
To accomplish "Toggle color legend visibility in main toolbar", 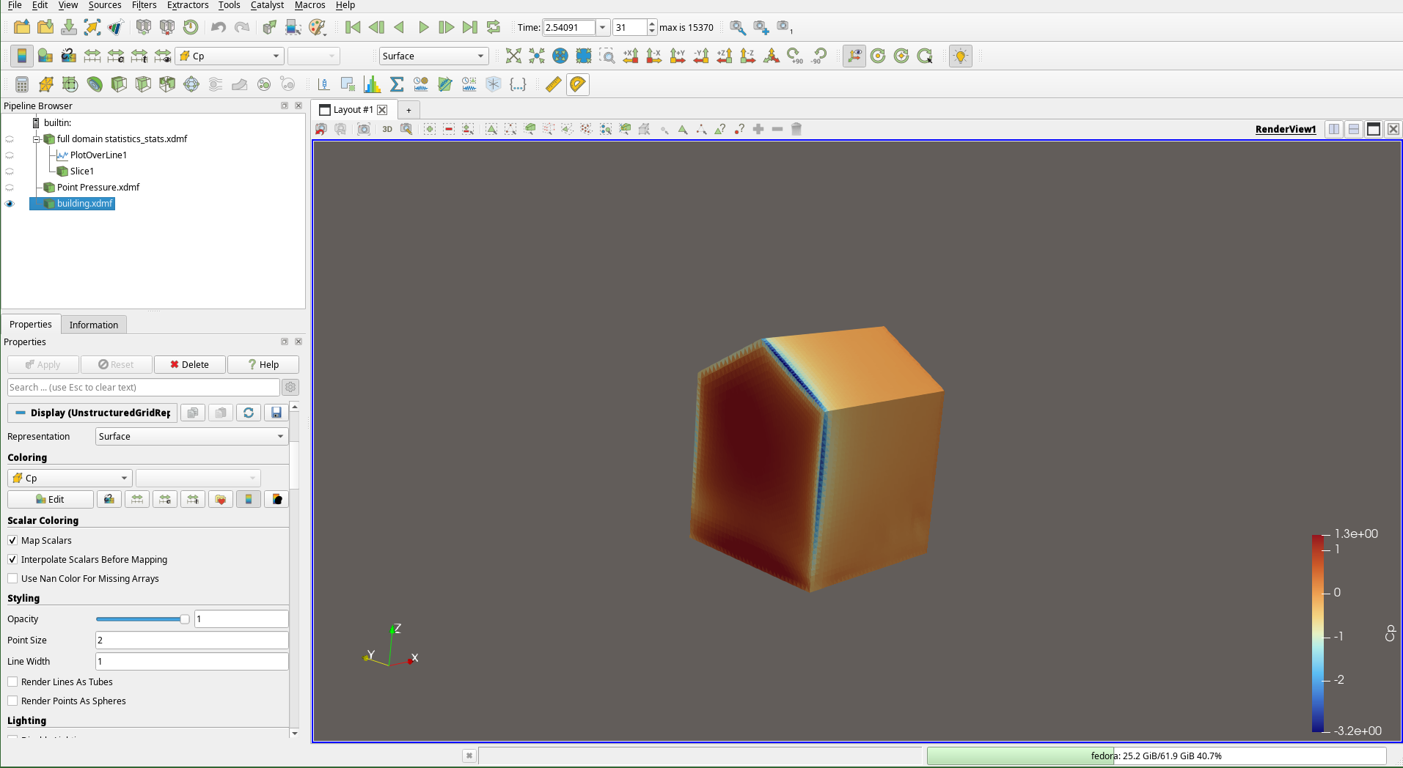I will 22,56.
